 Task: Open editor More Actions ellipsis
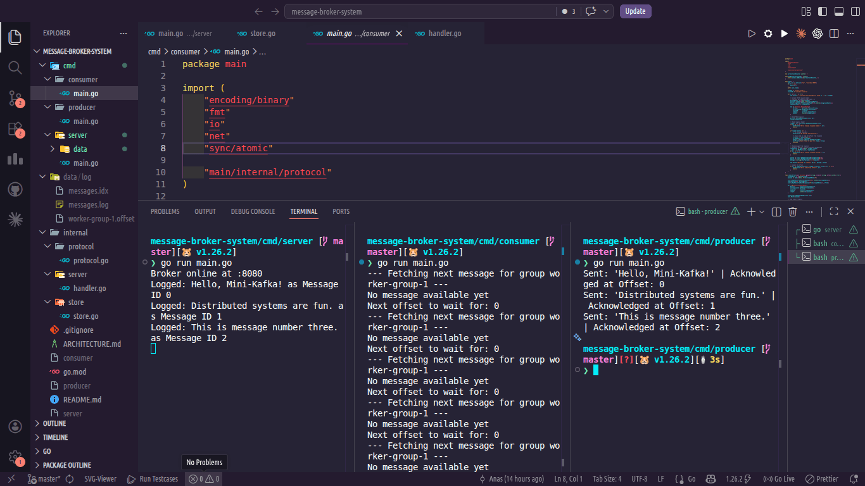tap(850, 34)
